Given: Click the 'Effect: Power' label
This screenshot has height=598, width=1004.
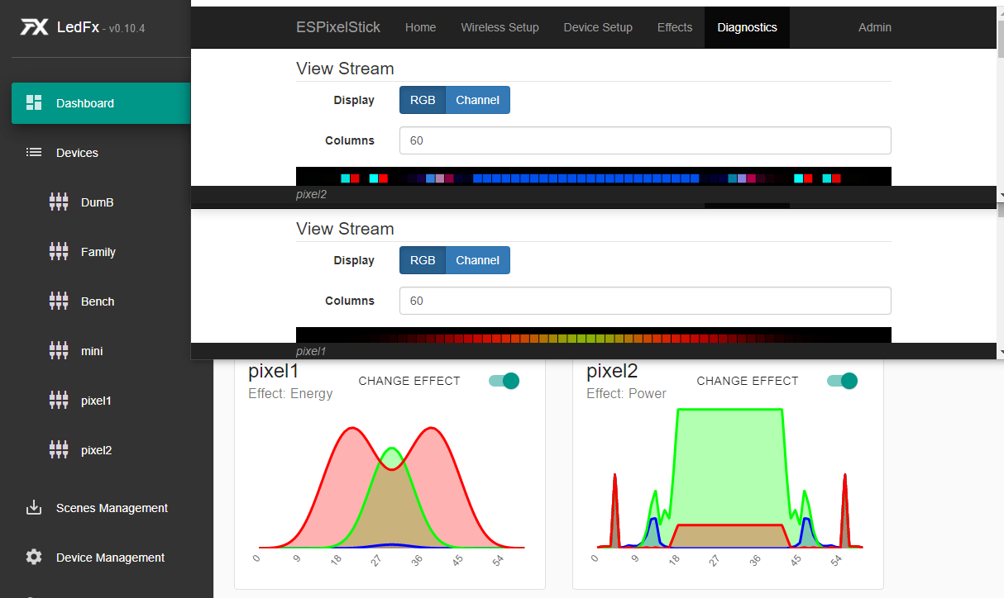Looking at the screenshot, I should [x=626, y=394].
